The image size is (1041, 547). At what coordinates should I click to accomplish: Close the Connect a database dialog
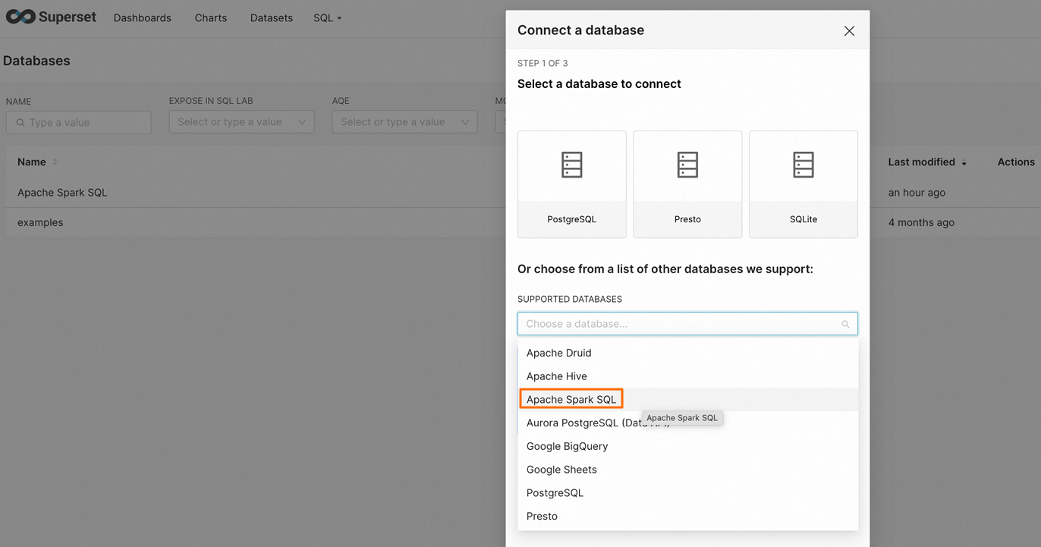point(849,31)
